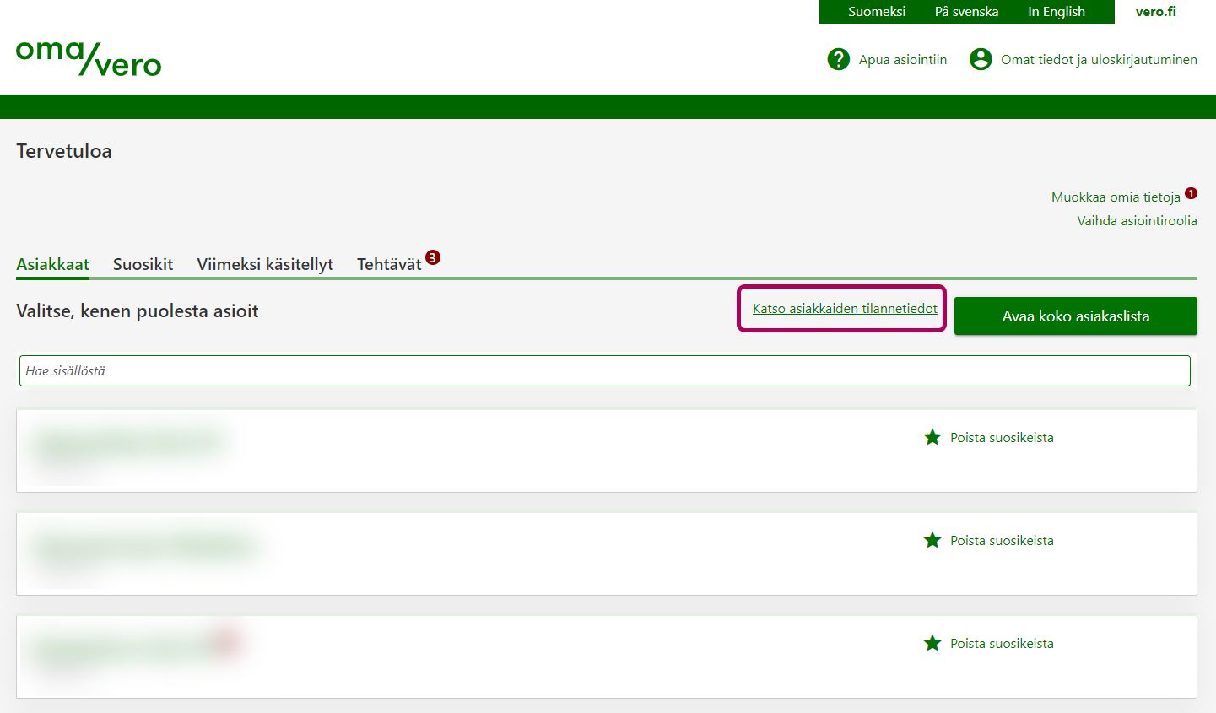Switch to the Suosikit tab

click(x=143, y=264)
